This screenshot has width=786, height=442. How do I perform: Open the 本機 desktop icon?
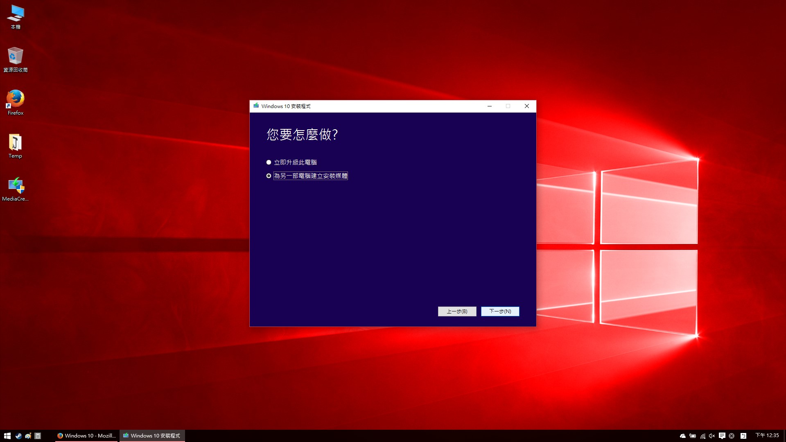[x=16, y=17]
